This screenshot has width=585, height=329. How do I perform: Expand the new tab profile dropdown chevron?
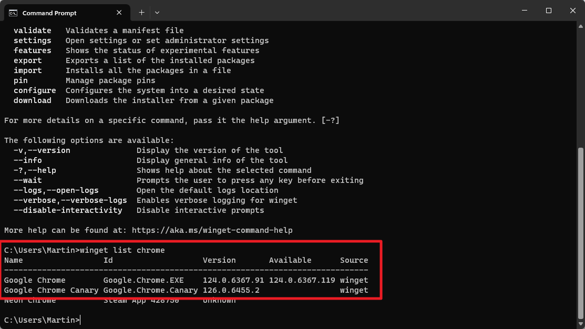click(157, 12)
